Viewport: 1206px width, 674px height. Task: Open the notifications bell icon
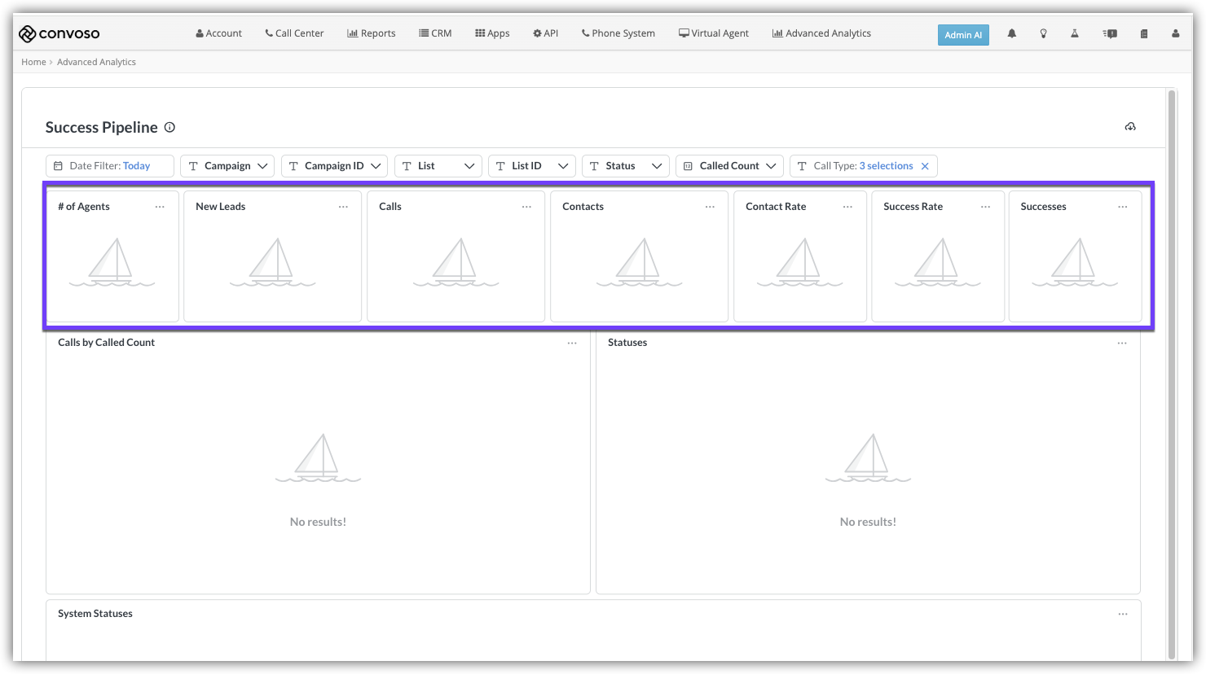click(x=1011, y=34)
